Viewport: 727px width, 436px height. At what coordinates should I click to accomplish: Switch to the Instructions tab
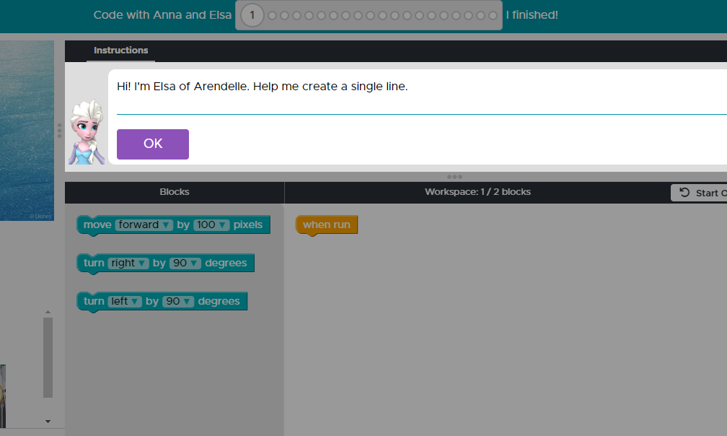(x=120, y=51)
